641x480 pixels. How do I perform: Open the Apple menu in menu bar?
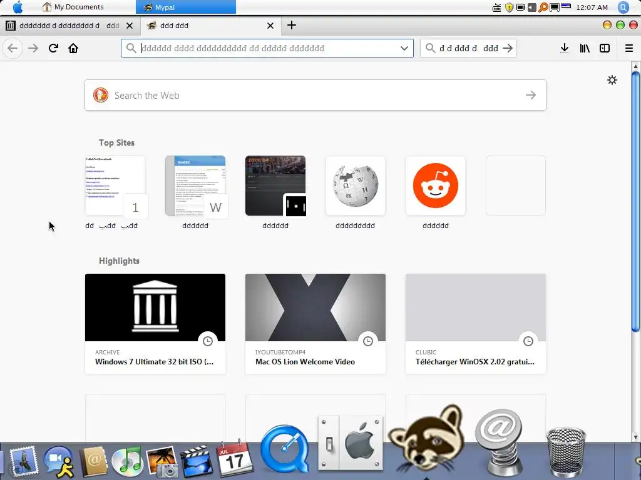[x=18, y=7]
